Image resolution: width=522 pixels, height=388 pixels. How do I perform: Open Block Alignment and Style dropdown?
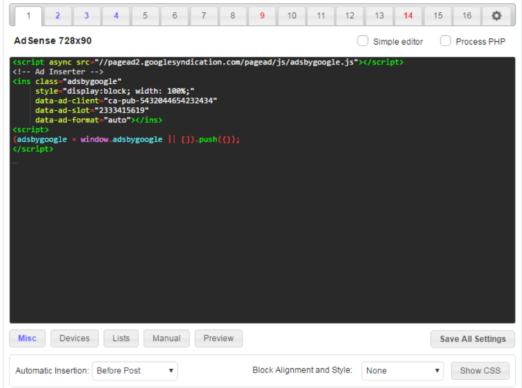coord(402,371)
